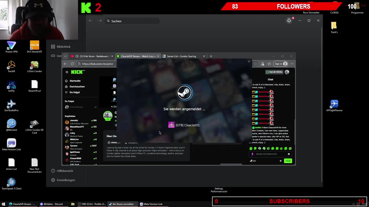Screen dimensions: 369x207
Task: Open Einstellungen in the sidebar
Action: tap(63, 180)
